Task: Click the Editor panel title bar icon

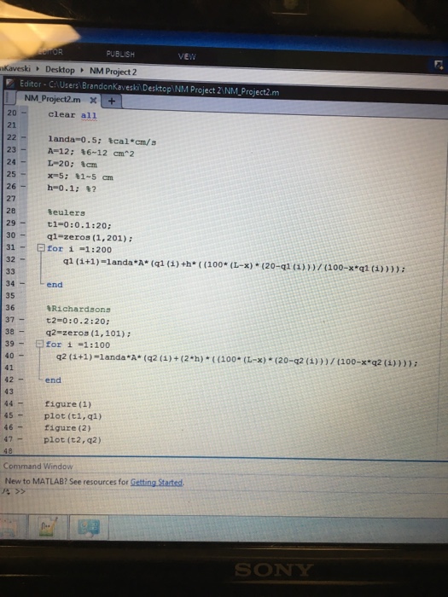Action: point(10,83)
